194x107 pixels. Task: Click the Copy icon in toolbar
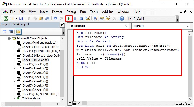coord(35,19)
